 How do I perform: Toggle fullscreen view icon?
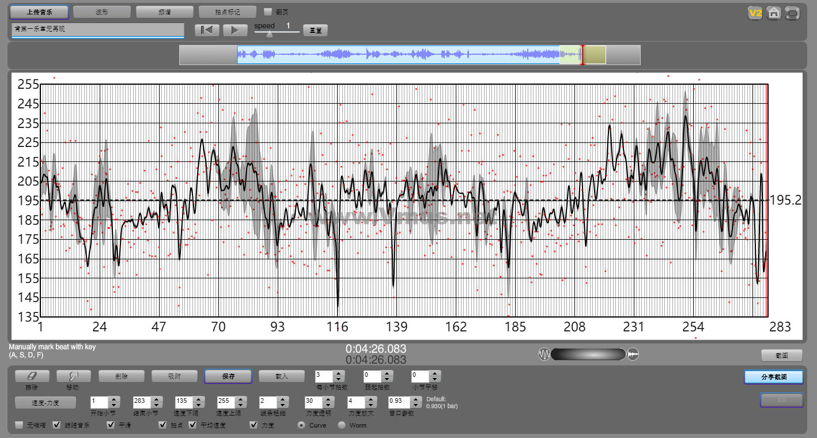(793, 13)
